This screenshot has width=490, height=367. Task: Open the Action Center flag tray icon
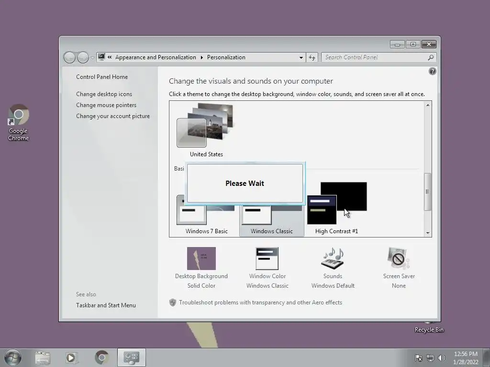click(x=418, y=358)
